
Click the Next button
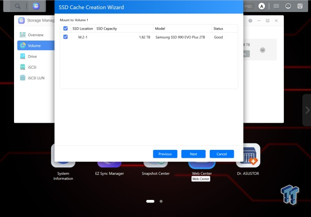pos(193,154)
